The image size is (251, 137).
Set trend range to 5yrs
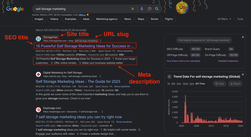[192, 84]
